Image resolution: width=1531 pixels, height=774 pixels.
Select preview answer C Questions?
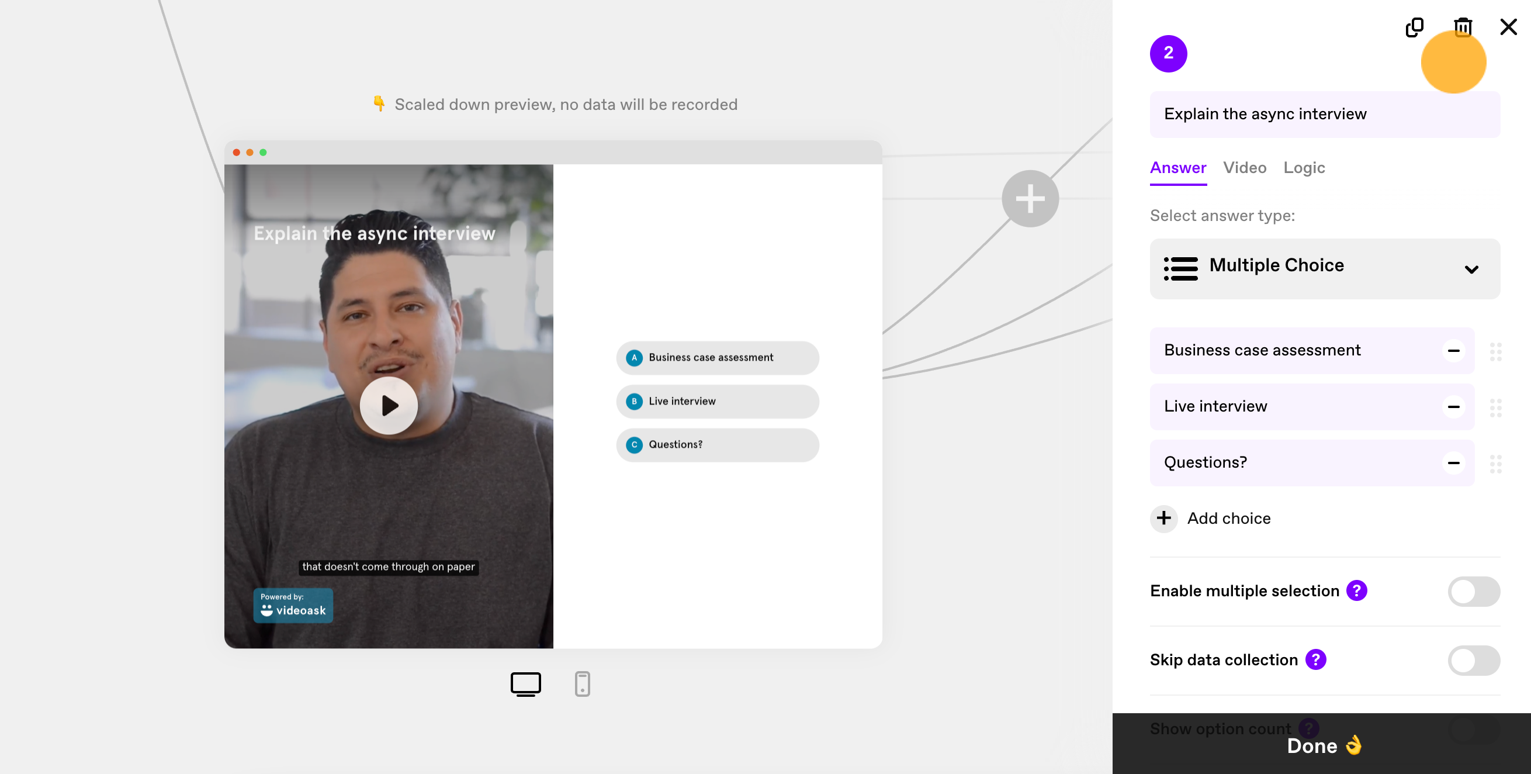717,445
